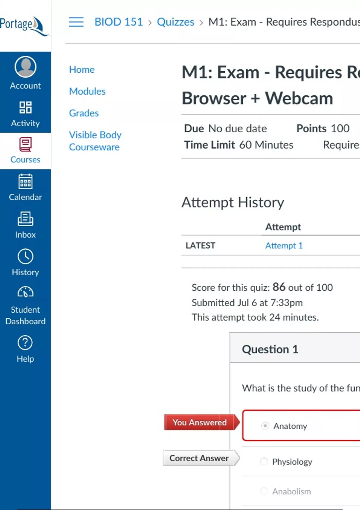Click the Courses book icon
Image resolution: width=360 pixels, height=510 pixels.
pos(25,145)
